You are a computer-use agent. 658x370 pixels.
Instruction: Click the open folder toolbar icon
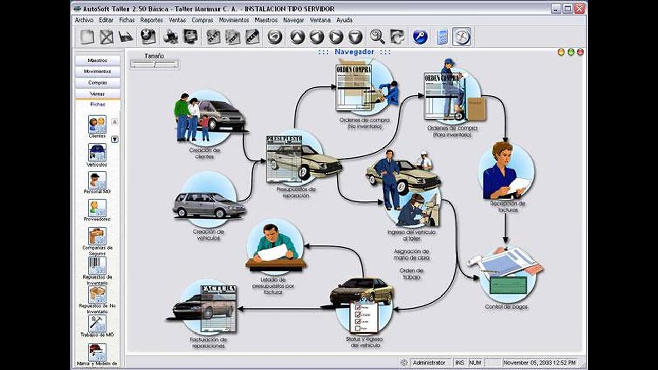(125, 36)
